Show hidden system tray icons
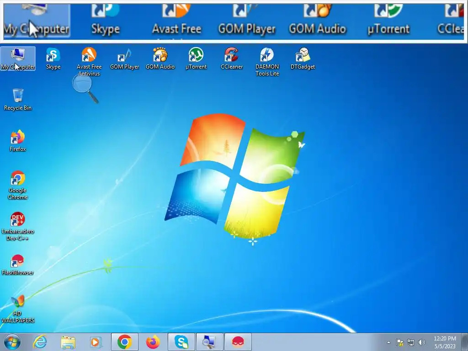This screenshot has width=468, height=351. coord(388,342)
